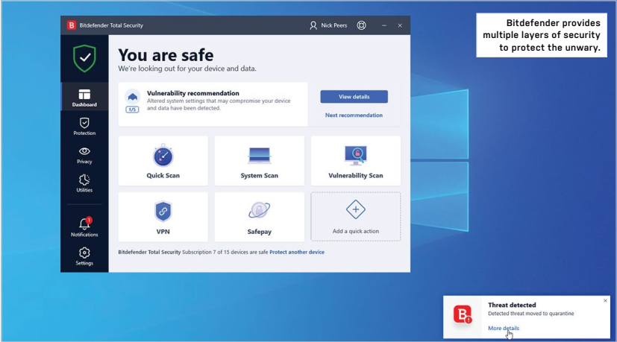Screen dimensions: 617x342
Task: Start a Quick Scan
Action: [x=163, y=161]
